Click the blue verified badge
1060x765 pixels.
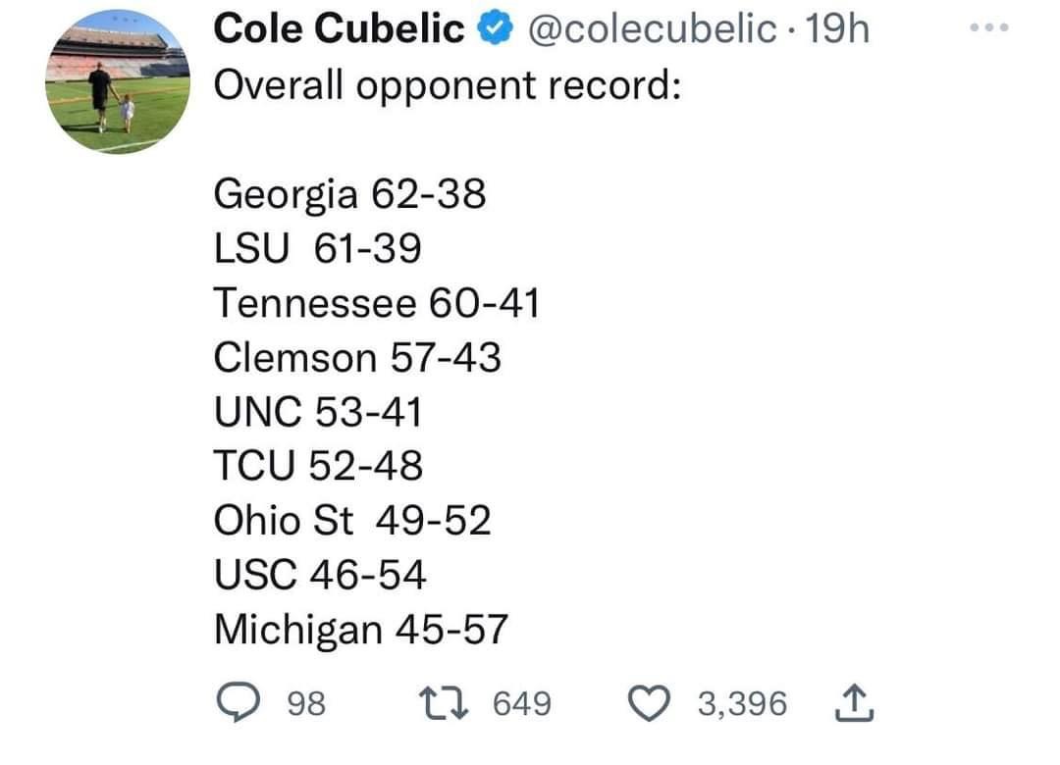(496, 28)
